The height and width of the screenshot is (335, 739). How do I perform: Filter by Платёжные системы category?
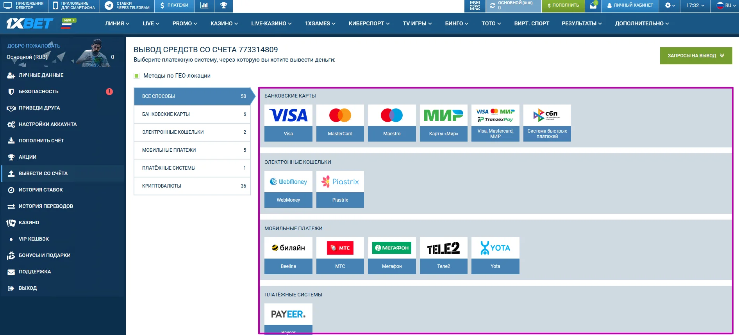[x=192, y=168]
